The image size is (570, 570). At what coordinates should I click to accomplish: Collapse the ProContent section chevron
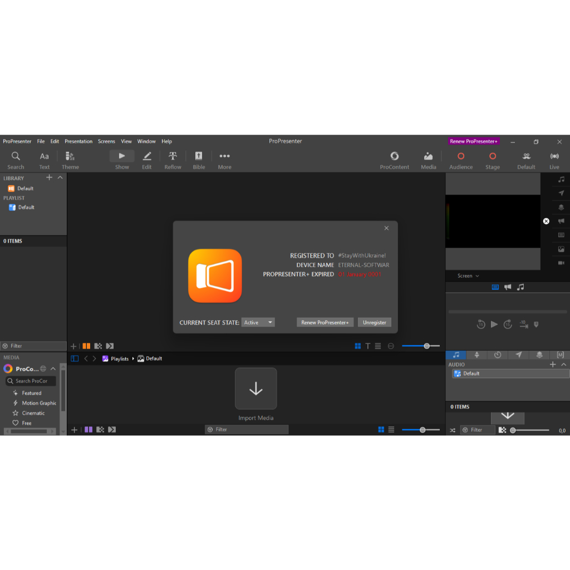point(53,368)
